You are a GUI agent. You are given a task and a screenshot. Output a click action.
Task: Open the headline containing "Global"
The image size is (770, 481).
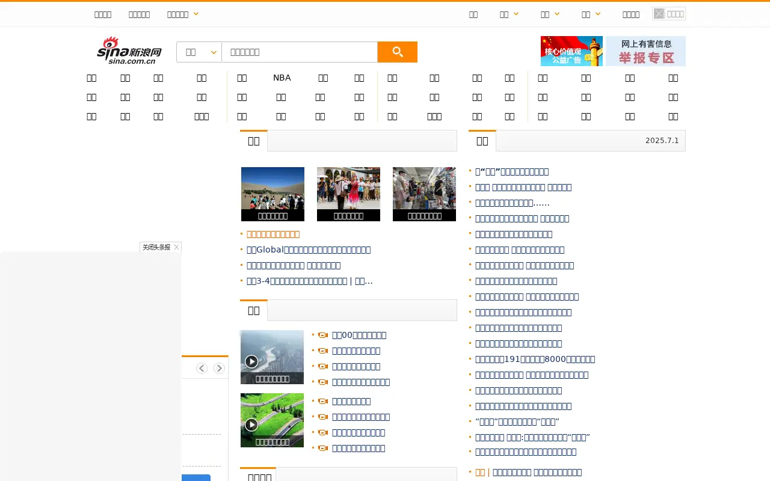[x=309, y=250]
